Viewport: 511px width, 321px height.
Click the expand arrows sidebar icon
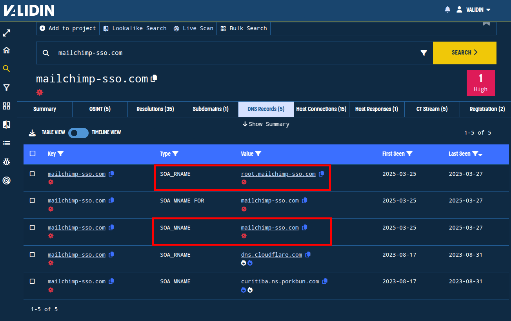point(6,33)
